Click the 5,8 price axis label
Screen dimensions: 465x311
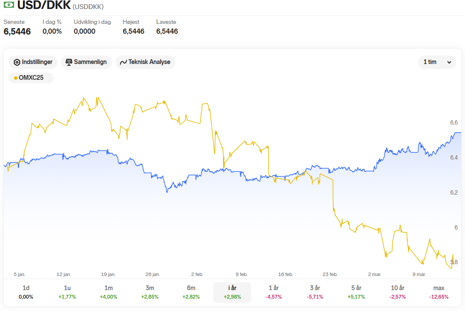454,262
